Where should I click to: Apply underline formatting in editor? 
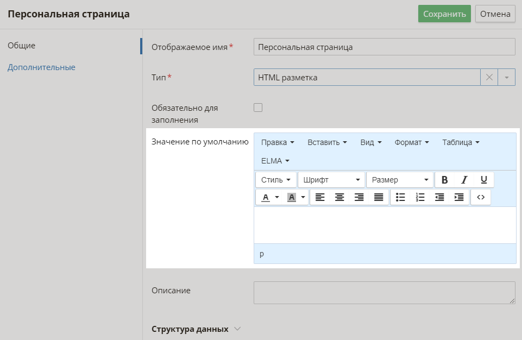[x=484, y=180]
